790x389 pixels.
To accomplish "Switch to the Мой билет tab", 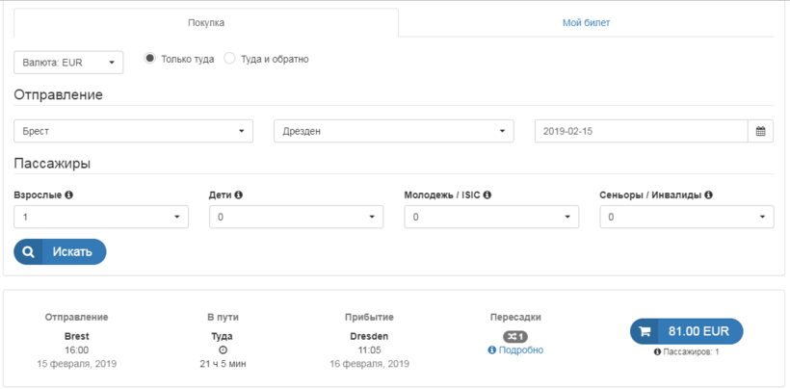I will [586, 22].
